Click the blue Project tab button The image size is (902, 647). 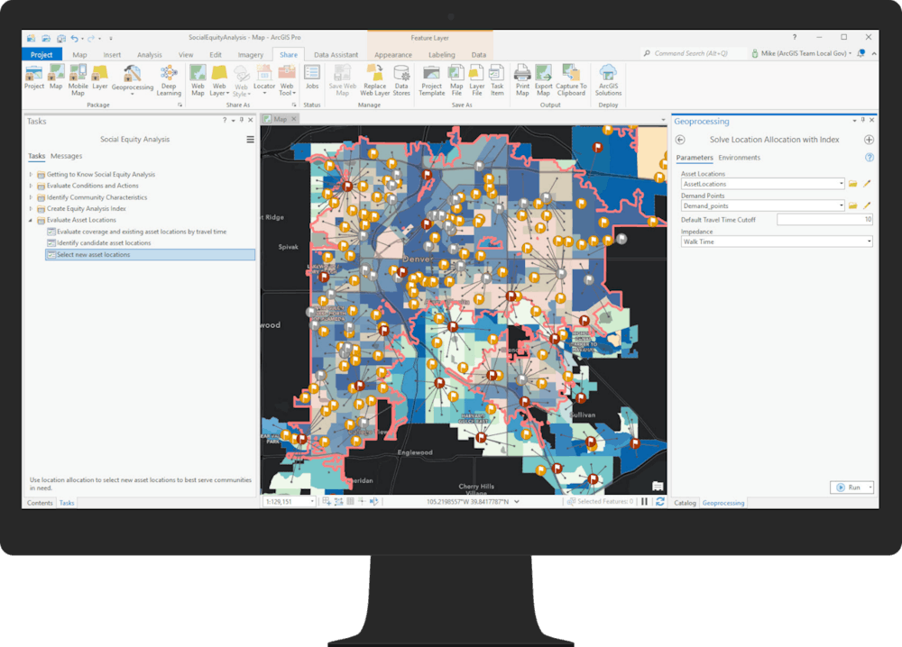[41, 55]
